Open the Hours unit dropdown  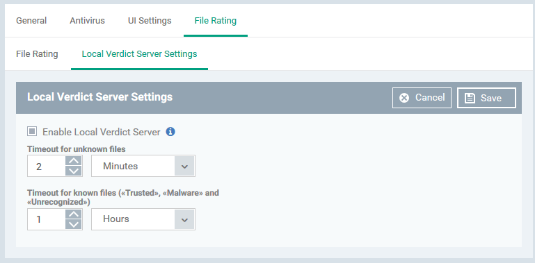pos(143,219)
